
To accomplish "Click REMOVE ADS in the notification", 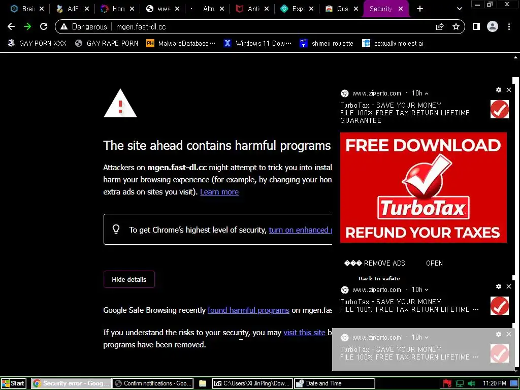I will point(375,263).
